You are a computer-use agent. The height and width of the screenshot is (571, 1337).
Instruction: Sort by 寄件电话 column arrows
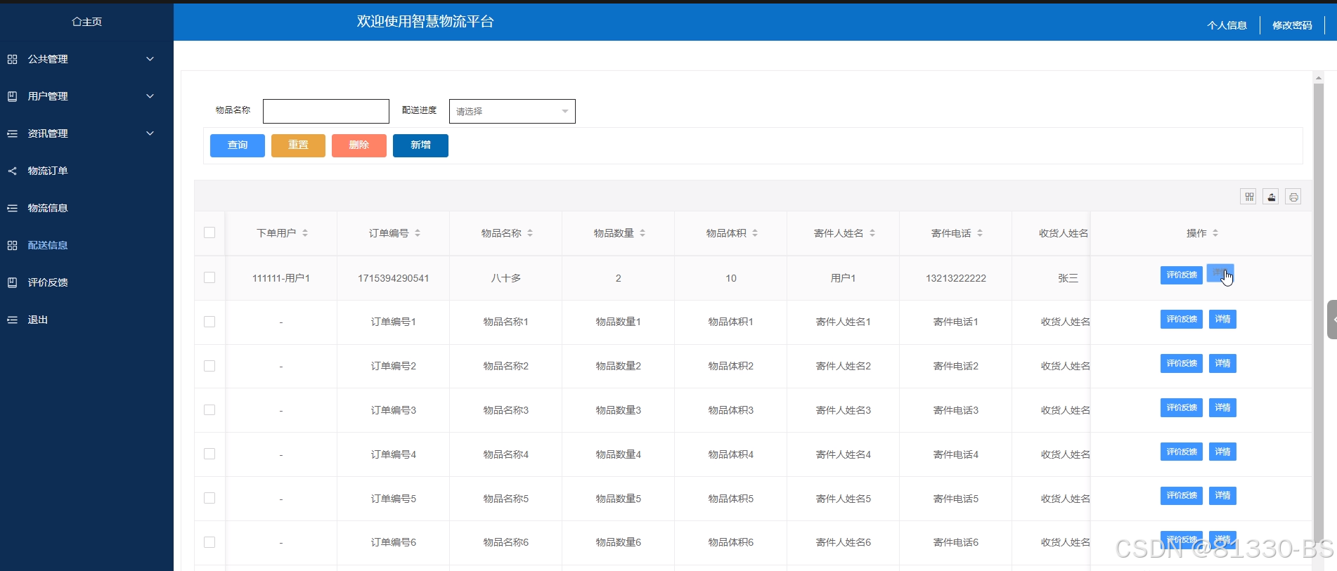980,233
